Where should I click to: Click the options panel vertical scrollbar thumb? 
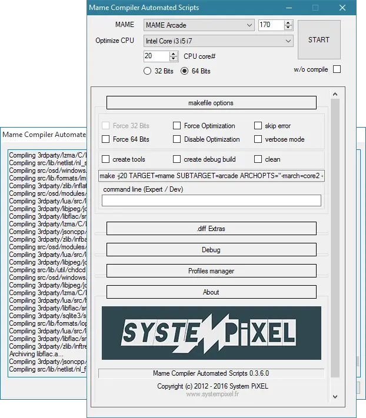(x=335, y=238)
